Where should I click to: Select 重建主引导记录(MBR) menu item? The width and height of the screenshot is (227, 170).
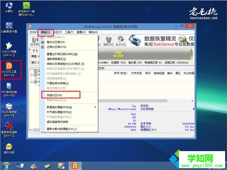[69, 54]
